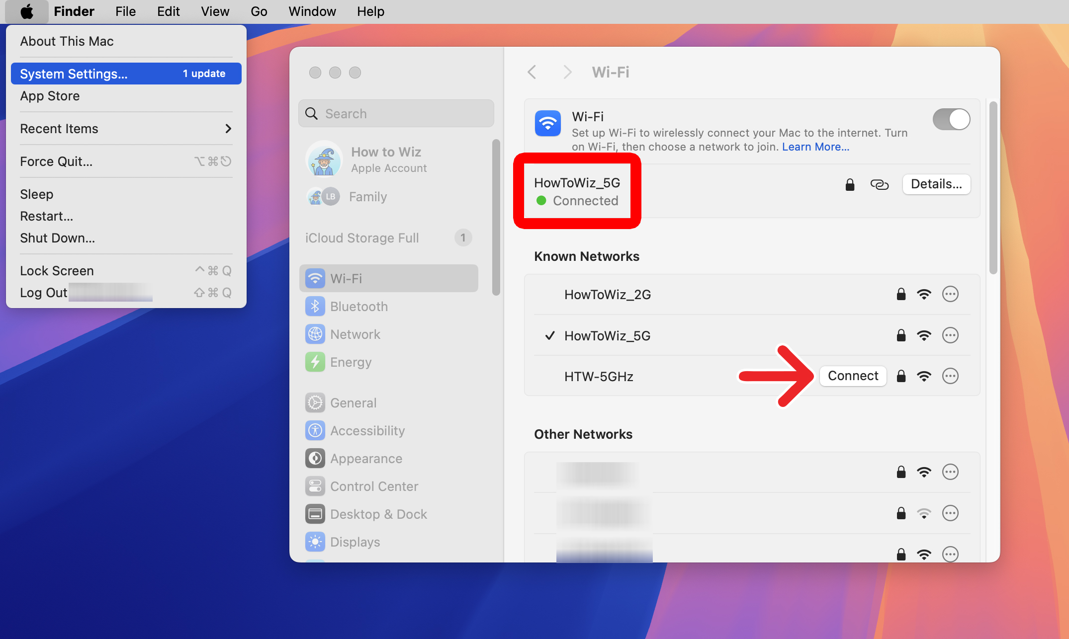The width and height of the screenshot is (1069, 639).
Task: Choose About This Mac from Apple menu
Action: [67, 41]
